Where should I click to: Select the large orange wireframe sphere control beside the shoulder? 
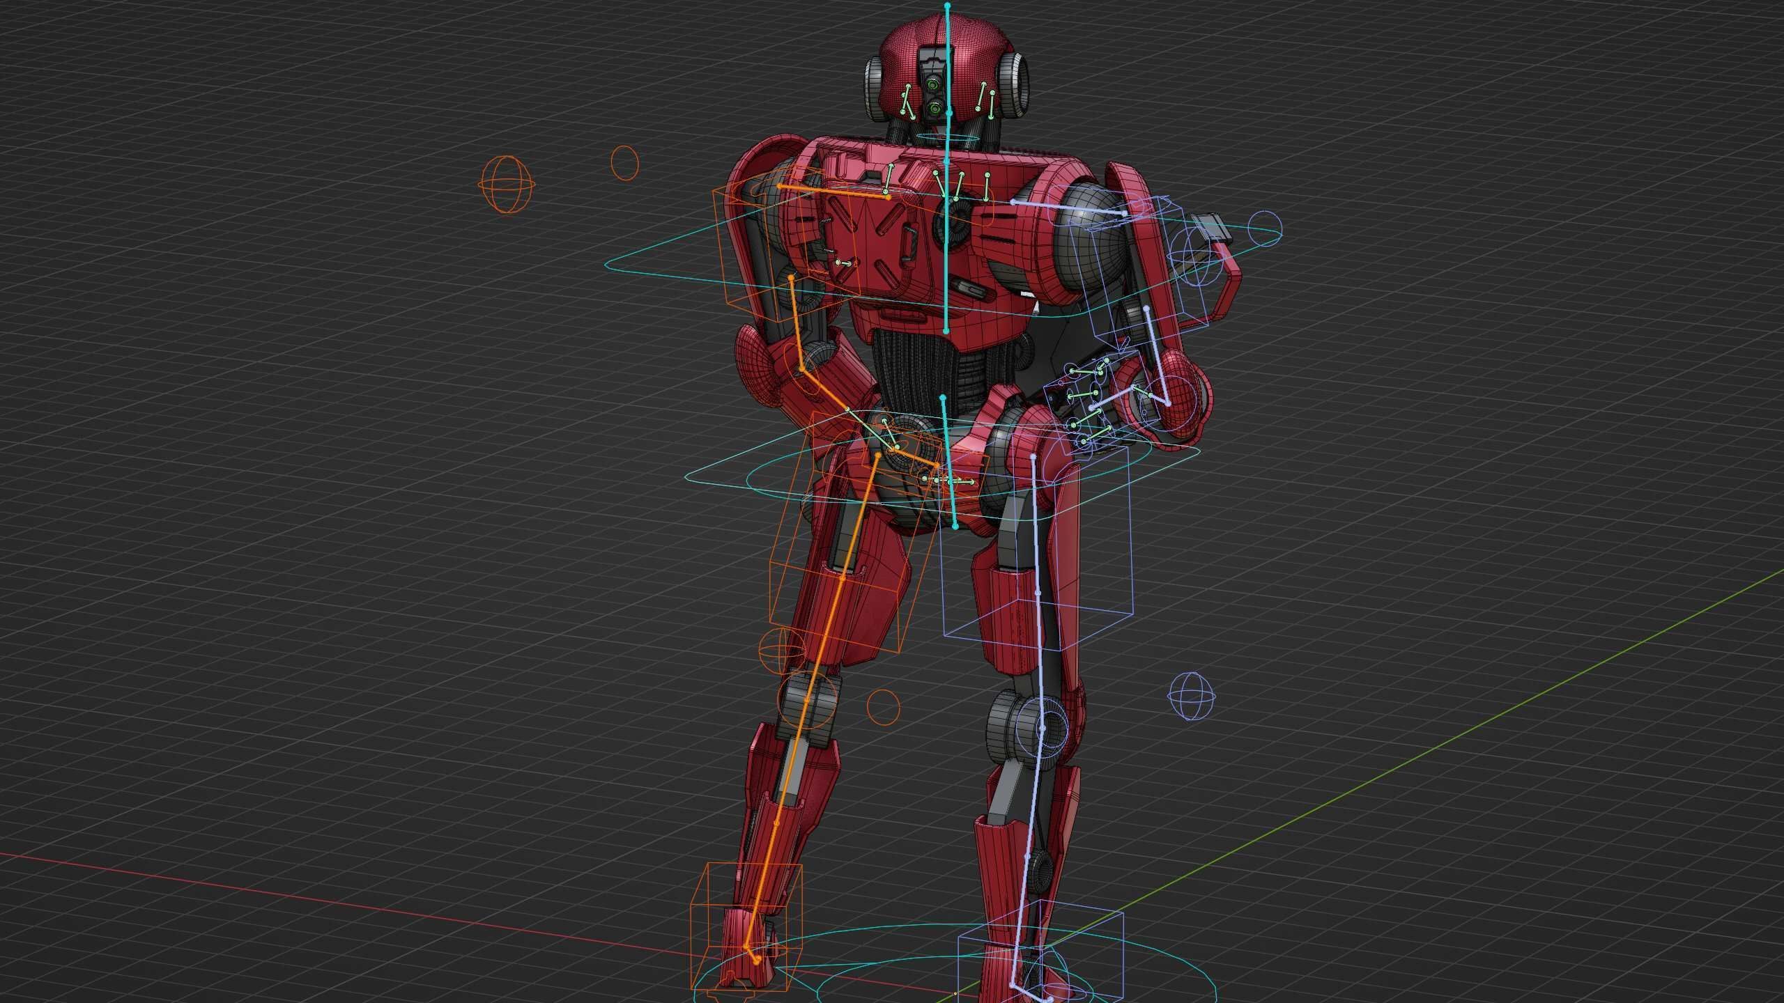508,184
